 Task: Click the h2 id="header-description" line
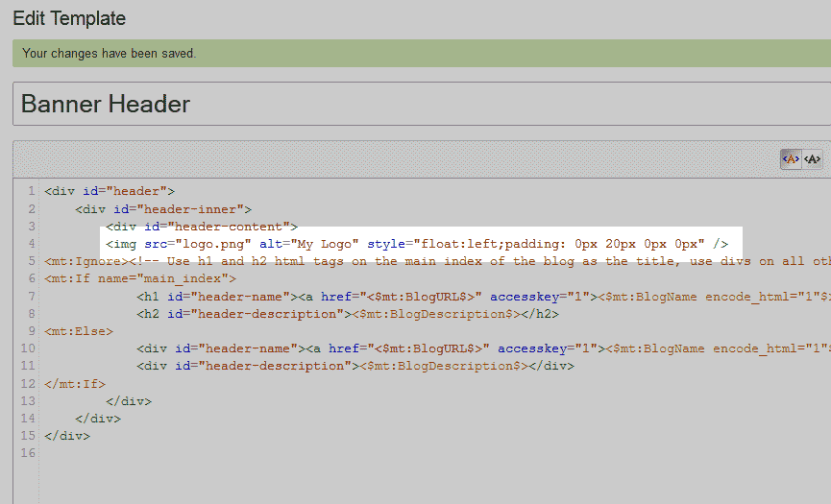click(x=348, y=314)
